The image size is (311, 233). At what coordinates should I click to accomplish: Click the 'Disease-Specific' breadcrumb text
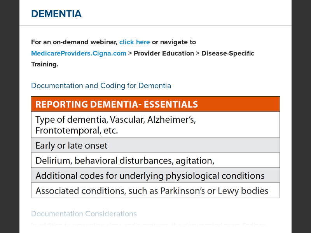(227, 53)
